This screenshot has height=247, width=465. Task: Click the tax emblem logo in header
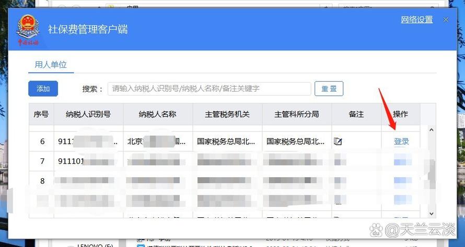(x=28, y=30)
